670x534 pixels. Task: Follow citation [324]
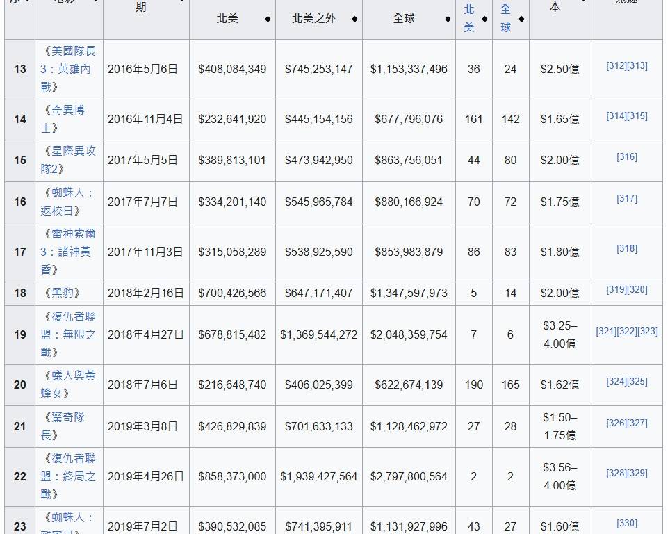coord(616,381)
